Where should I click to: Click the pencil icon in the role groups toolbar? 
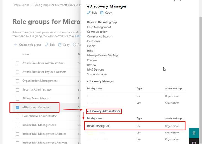pyautogui.click(x=46, y=45)
